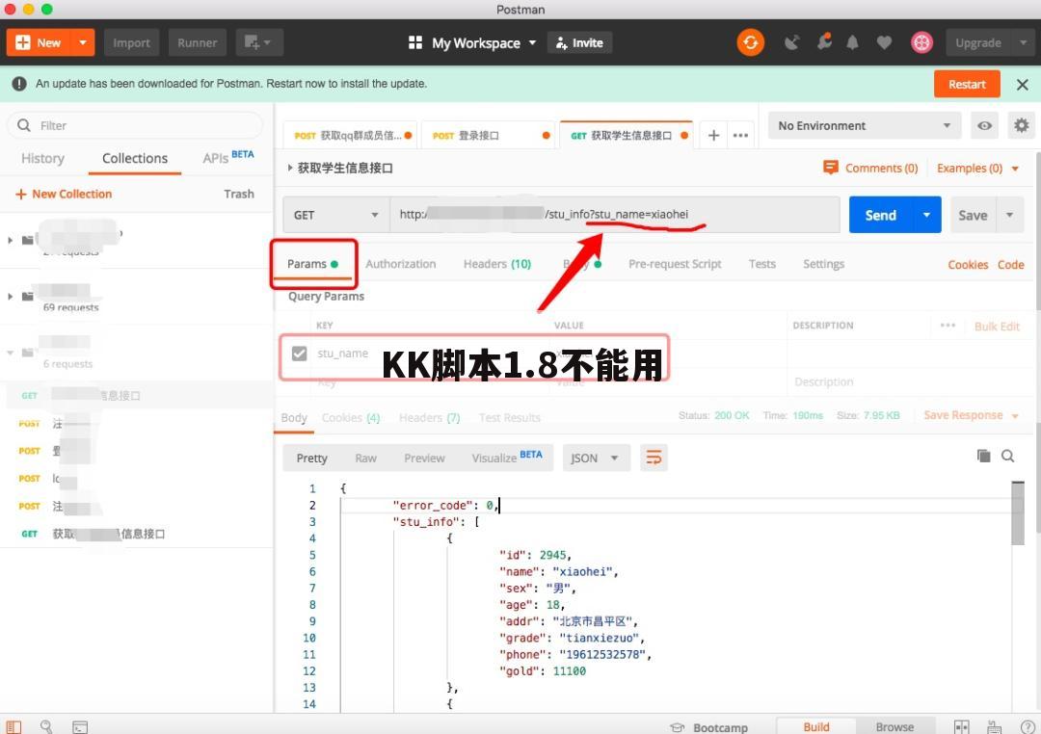Click the two-pane view icon in status bar
The height and width of the screenshot is (734, 1041).
click(961, 726)
